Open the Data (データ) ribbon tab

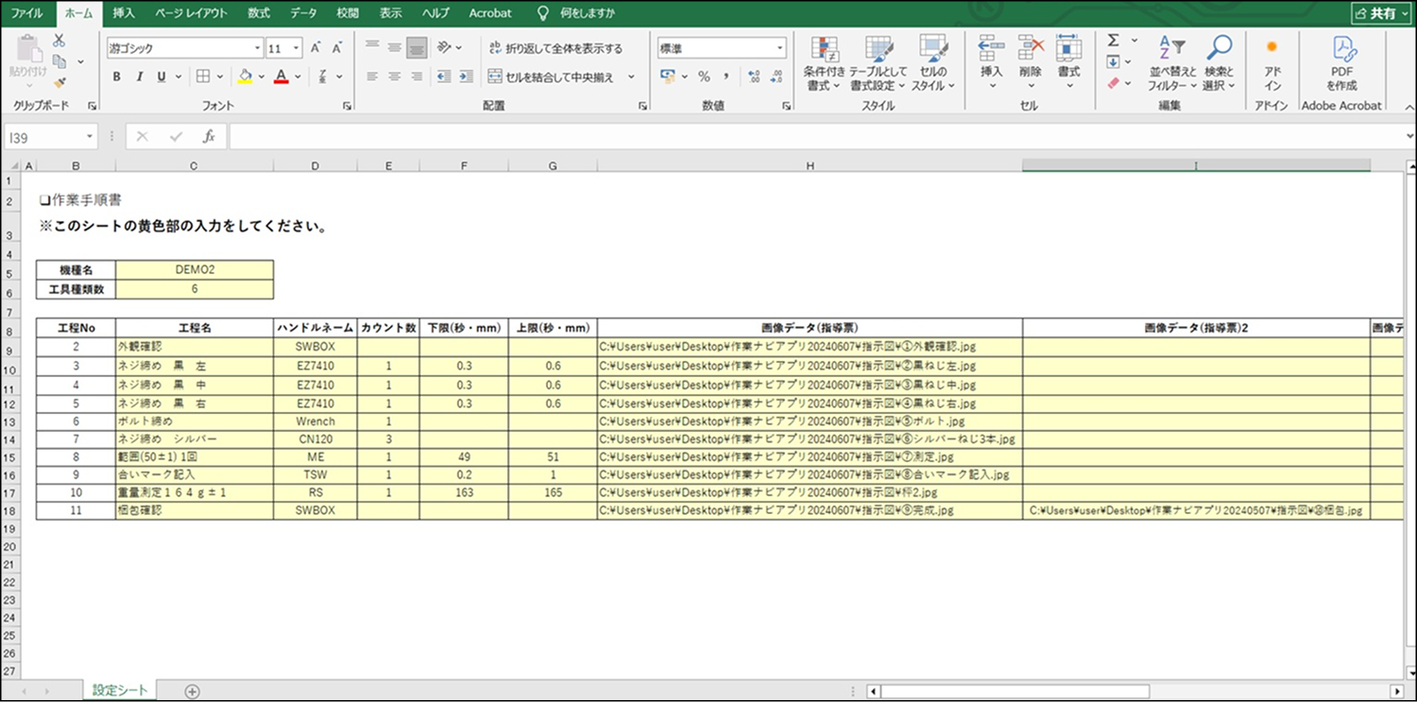coord(303,13)
